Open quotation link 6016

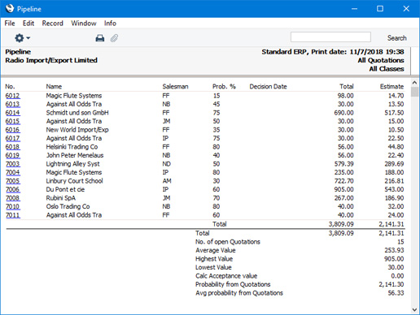coord(12,130)
